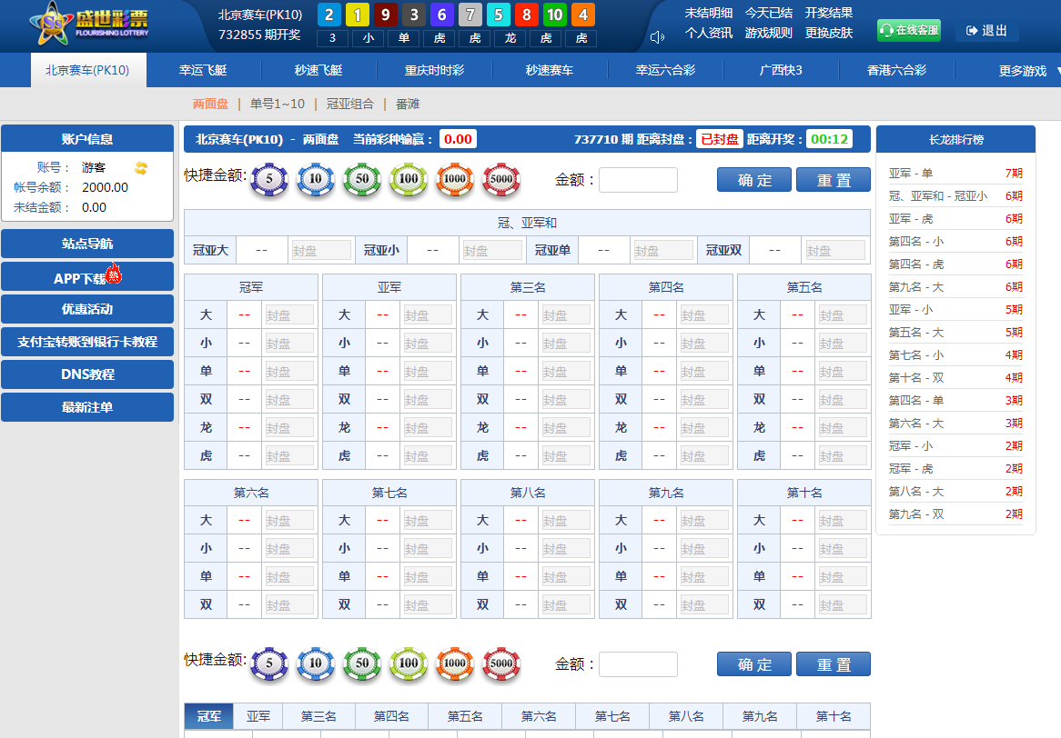Image resolution: width=1061 pixels, height=738 pixels.
Task: Select the 北京赛车(PK10) game tab
Action: coord(88,70)
